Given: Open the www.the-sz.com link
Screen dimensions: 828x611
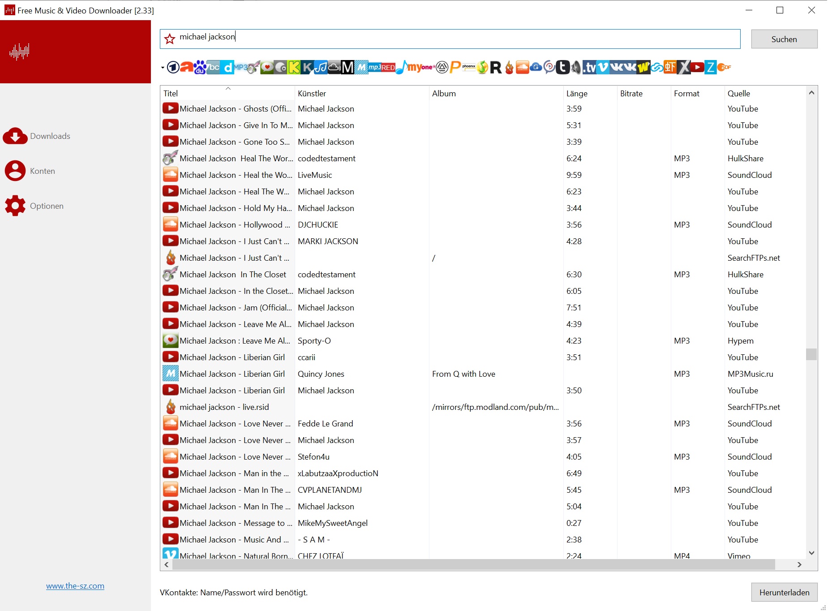Looking at the screenshot, I should click(75, 586).
